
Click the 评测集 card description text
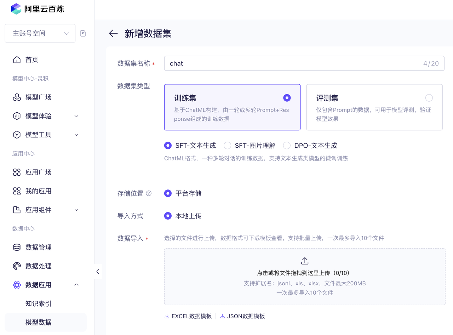(x=374, y=114)
